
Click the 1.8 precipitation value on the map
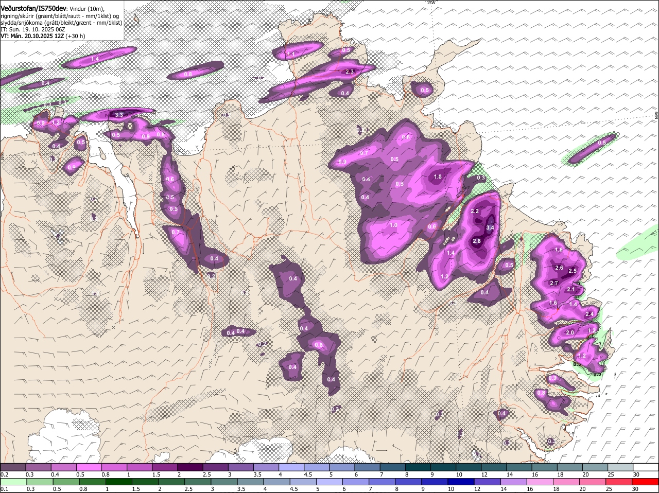click(438, 177)
